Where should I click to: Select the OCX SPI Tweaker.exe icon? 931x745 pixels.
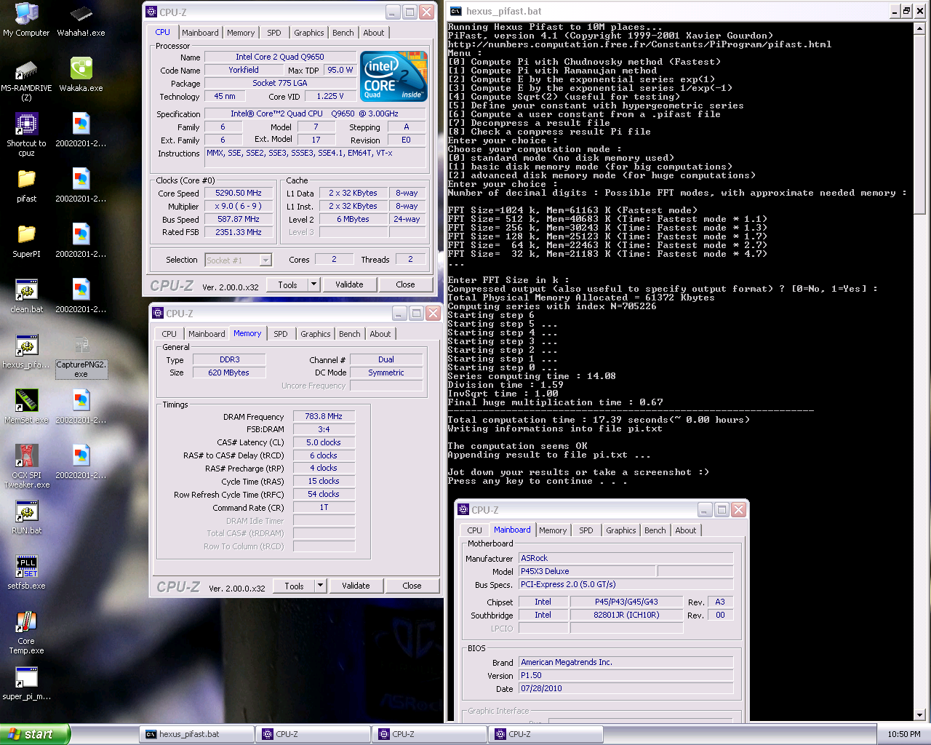click(26, 467)
